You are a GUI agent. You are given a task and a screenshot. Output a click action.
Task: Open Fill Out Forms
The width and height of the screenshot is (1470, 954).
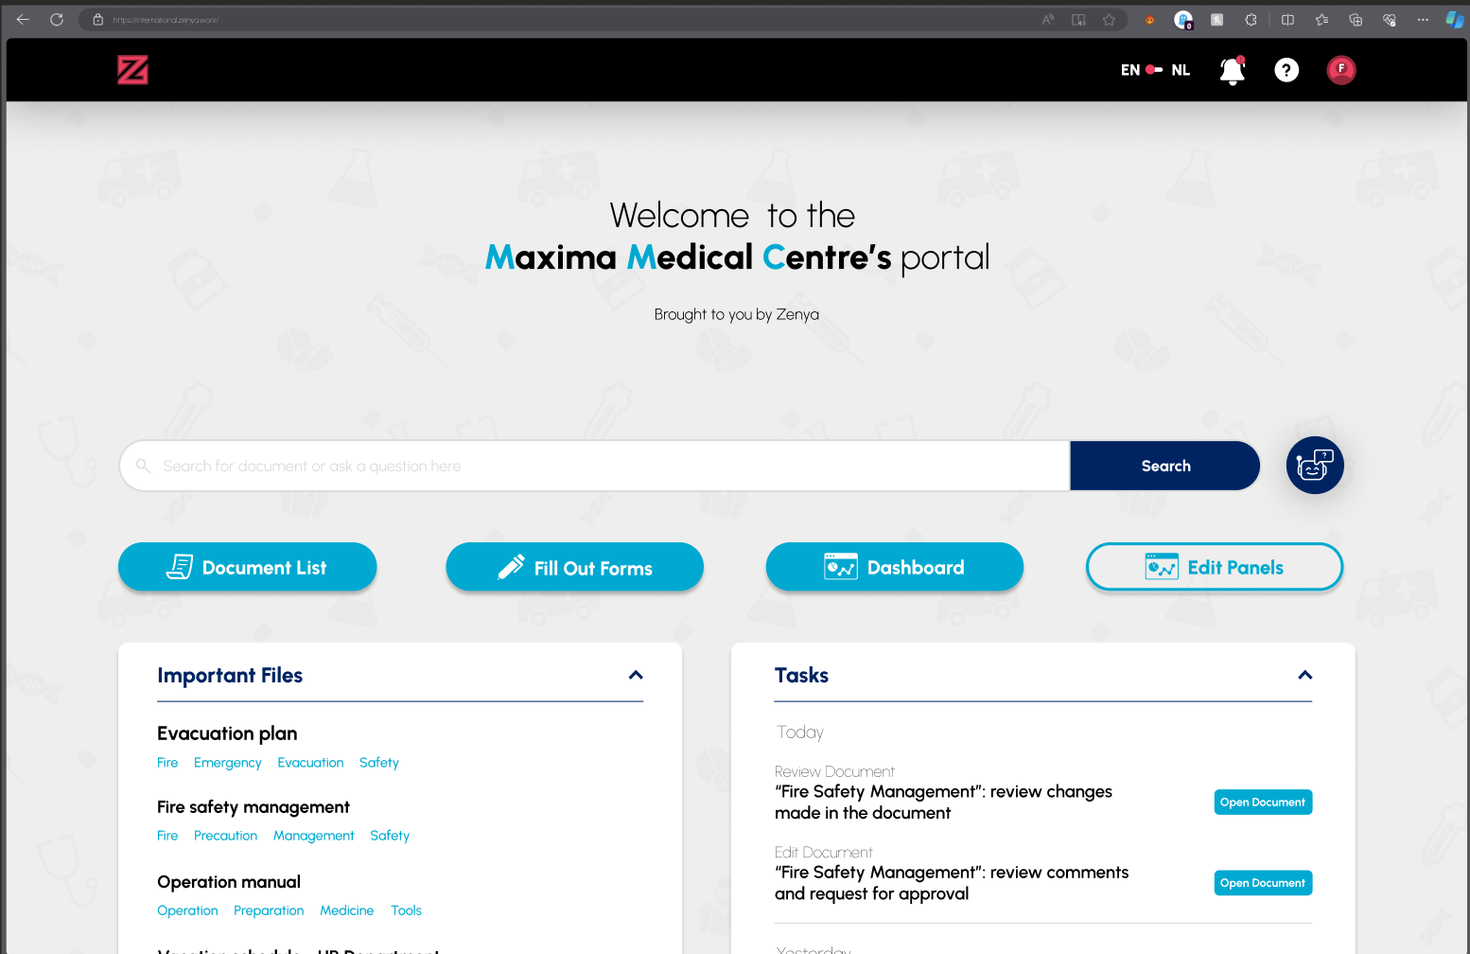[x=575, y=567]
